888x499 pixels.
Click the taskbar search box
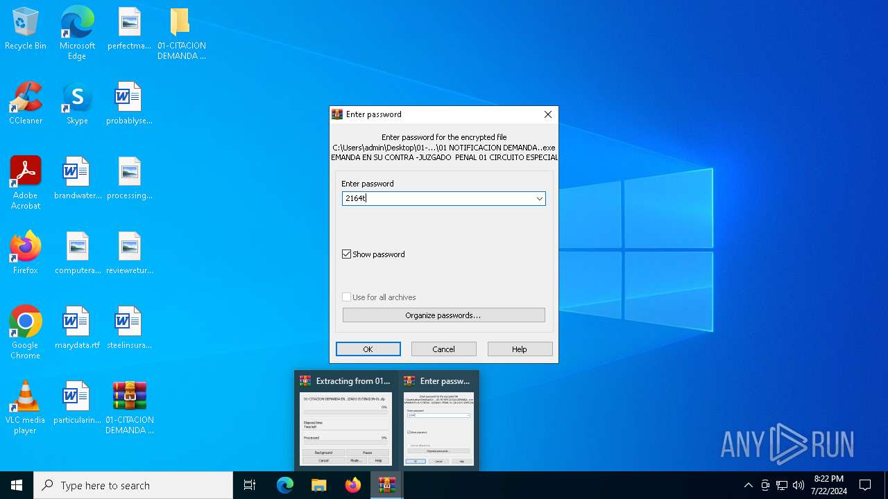click(x=133, y=485)
